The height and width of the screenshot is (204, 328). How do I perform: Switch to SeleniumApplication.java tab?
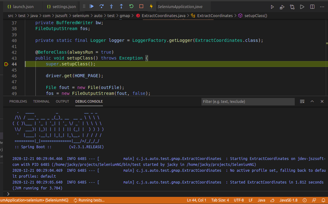click(x=180, y=7)
